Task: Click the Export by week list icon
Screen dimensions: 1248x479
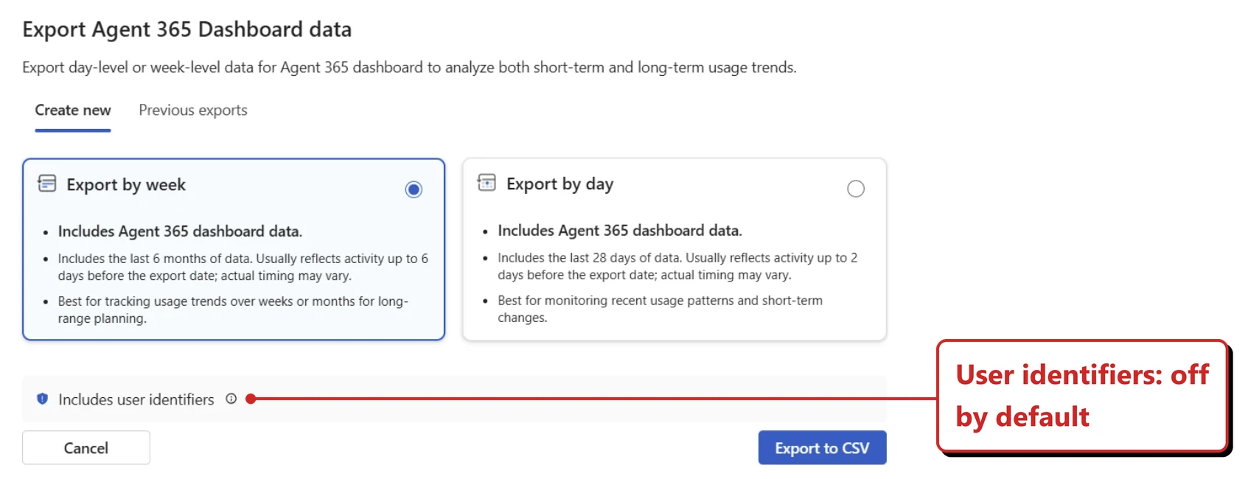Action: pos(47,183)
